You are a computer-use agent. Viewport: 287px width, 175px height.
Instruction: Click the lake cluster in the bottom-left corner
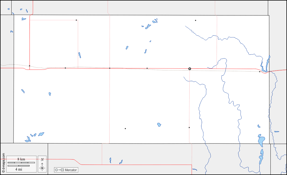[x=28, y=139]
